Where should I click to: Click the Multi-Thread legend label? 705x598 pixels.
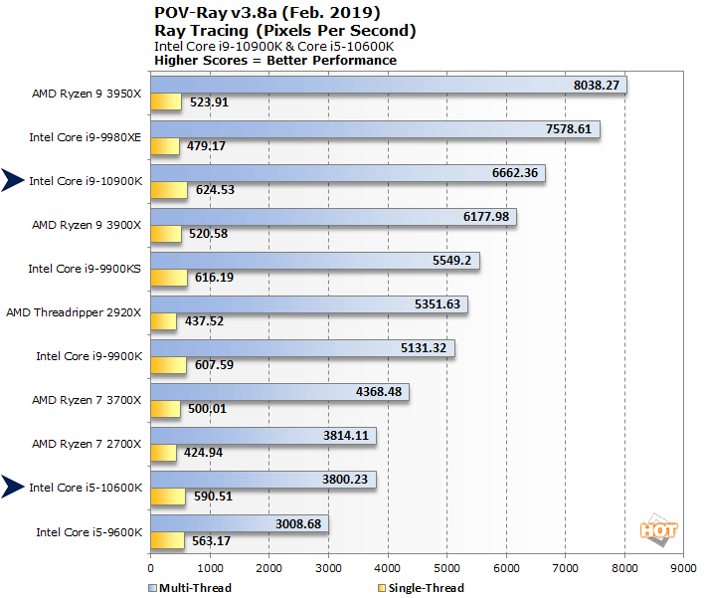coord(196,588)
